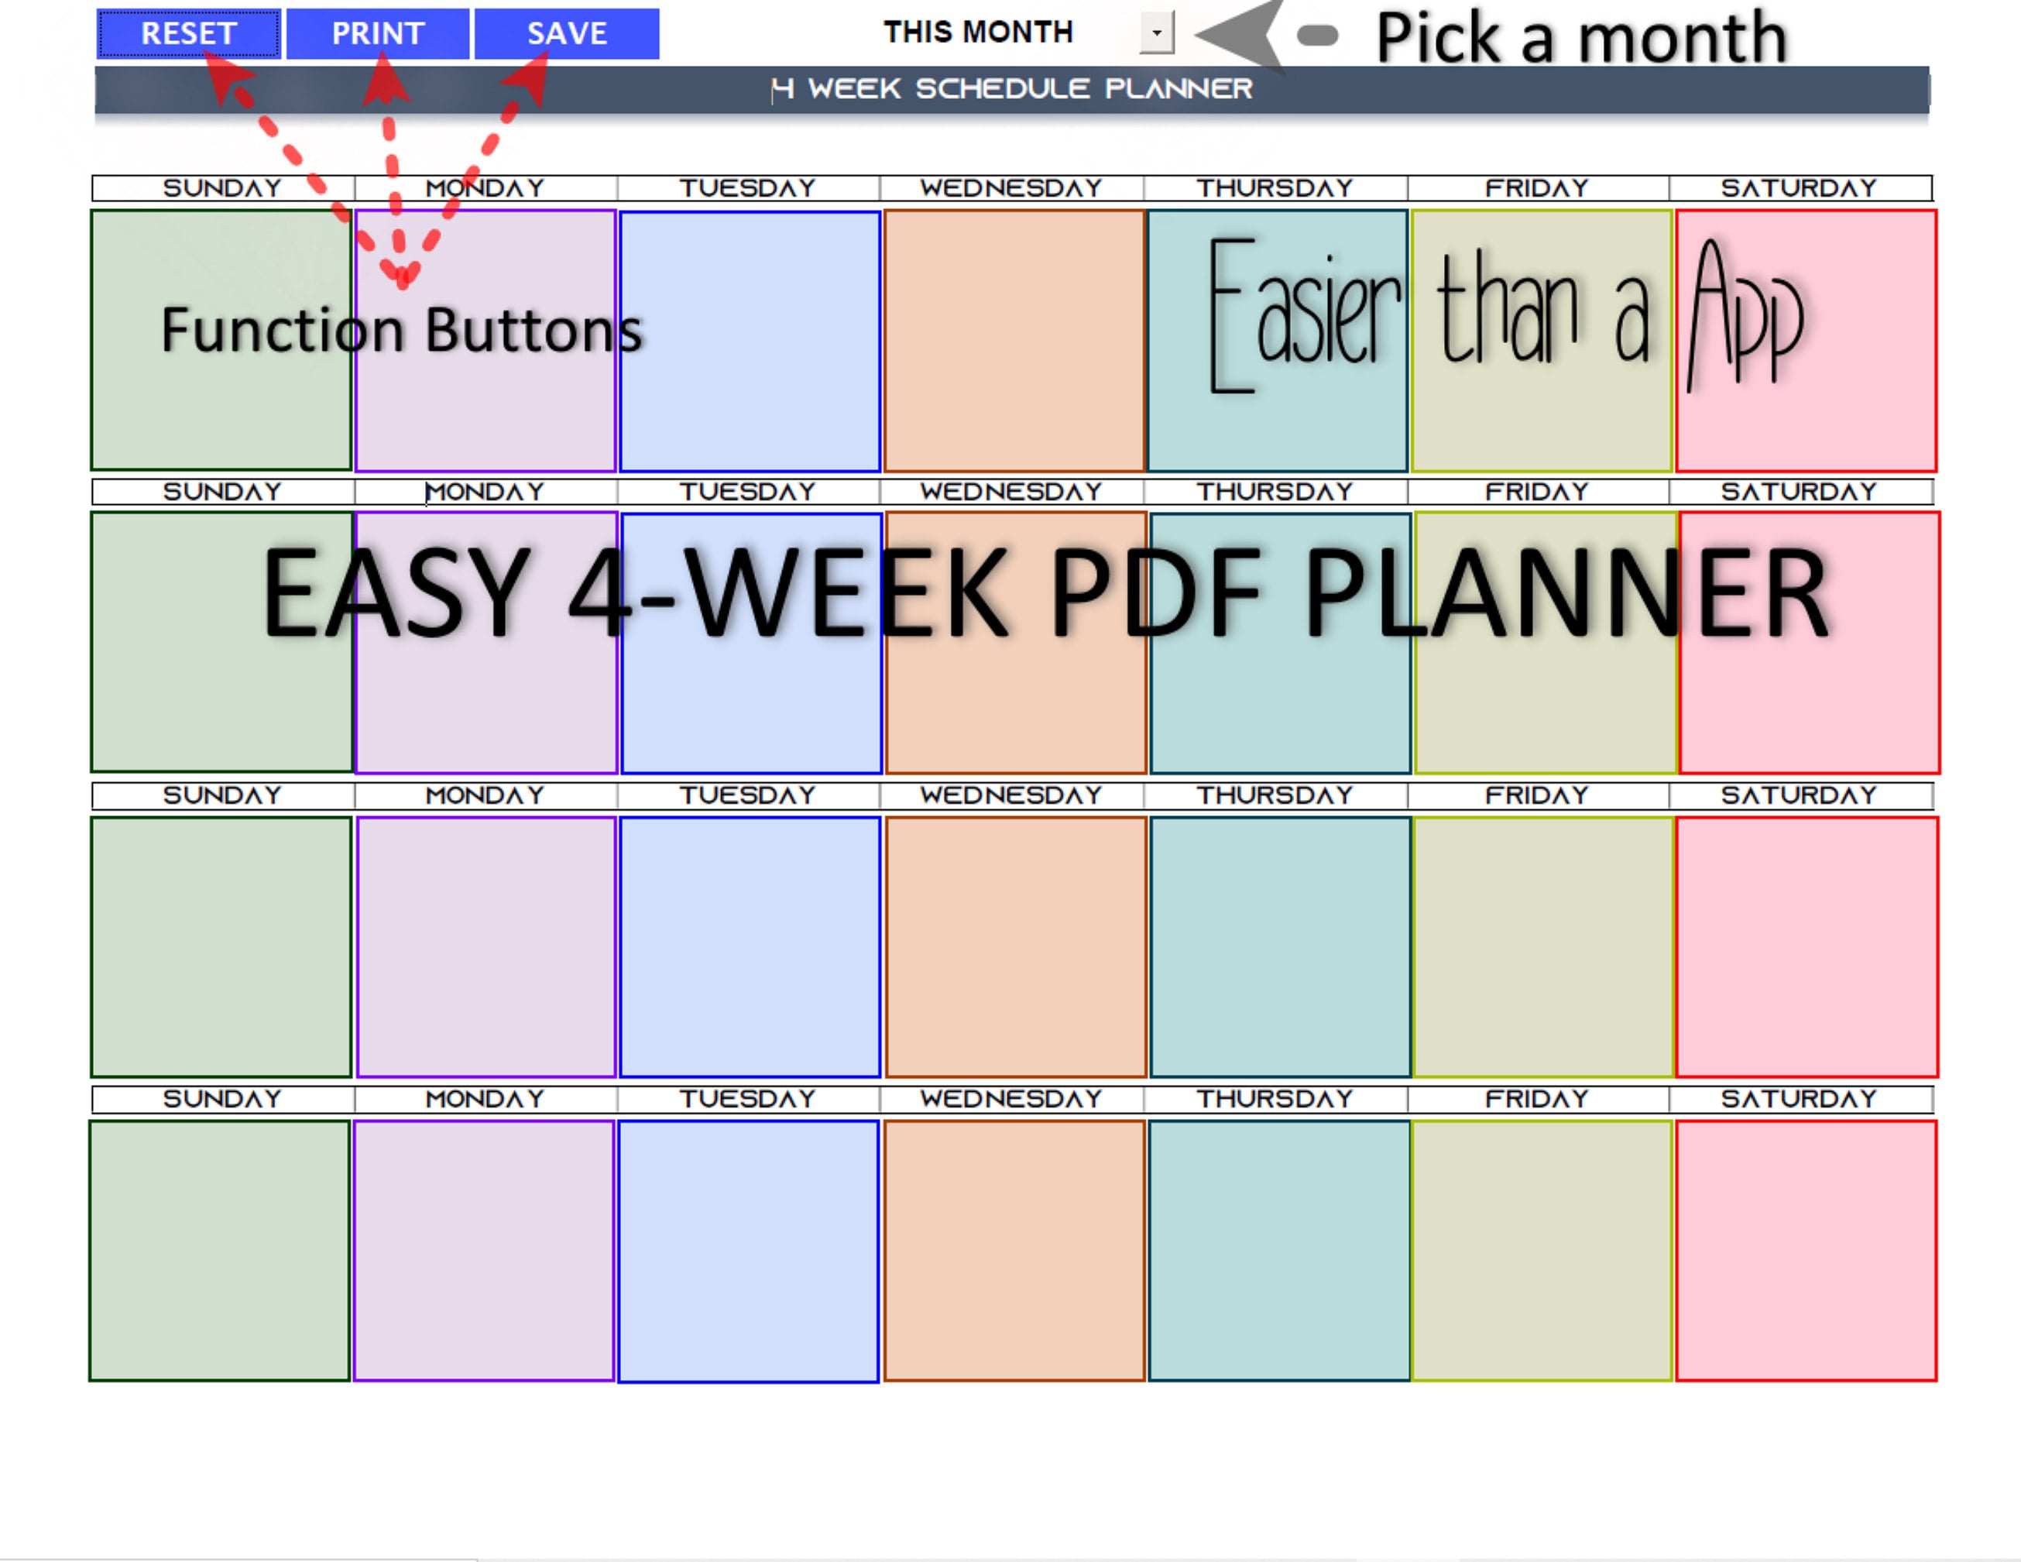Click the third week's Saturday pink cell
Viewport: 2021px width, 1562px height.
tap(1807, 946)
